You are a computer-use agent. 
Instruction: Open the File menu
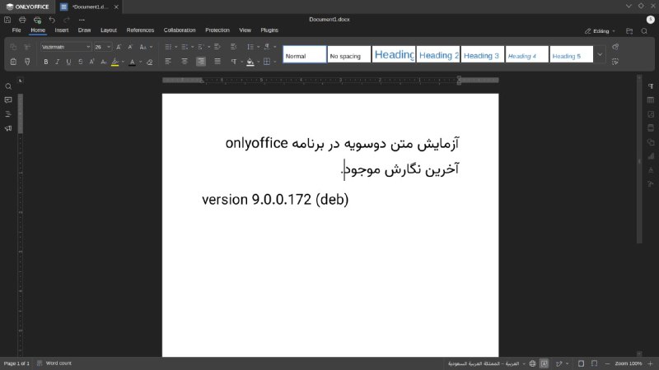(16, 30)
